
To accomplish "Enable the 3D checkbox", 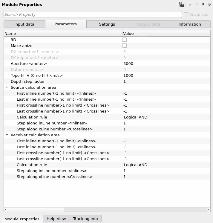I will coord(125,40).
